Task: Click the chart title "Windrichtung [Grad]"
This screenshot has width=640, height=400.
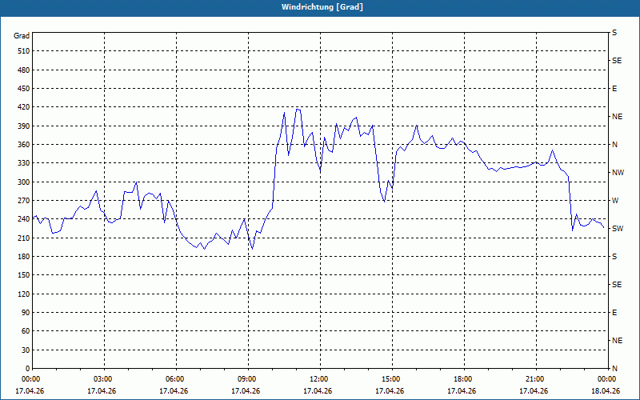Action: tap(322, 7)
